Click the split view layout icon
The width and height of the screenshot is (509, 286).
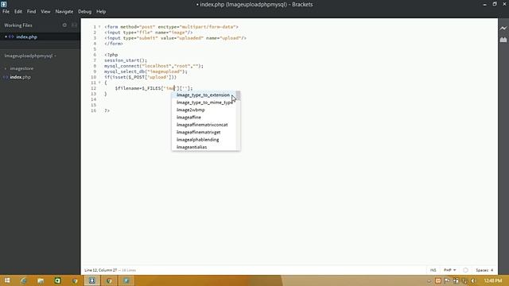74,25
